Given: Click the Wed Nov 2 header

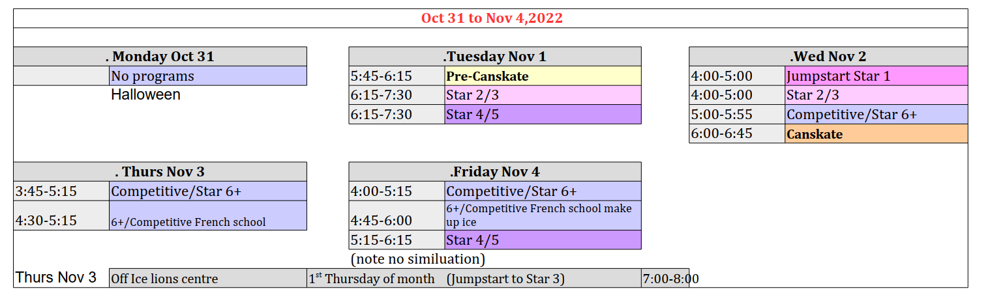Looking at the screenshot, I should 828,57.
